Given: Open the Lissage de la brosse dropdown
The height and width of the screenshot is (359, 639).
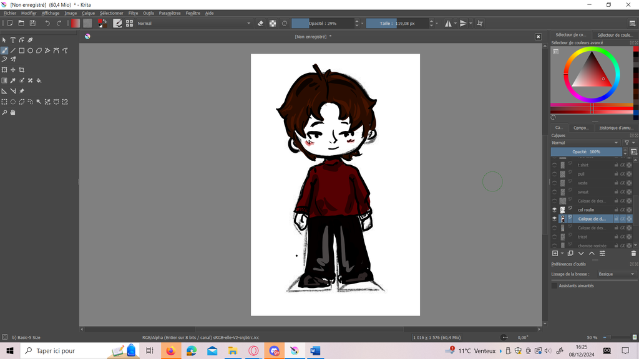Looking at the screenshot, I should [616, 274].
